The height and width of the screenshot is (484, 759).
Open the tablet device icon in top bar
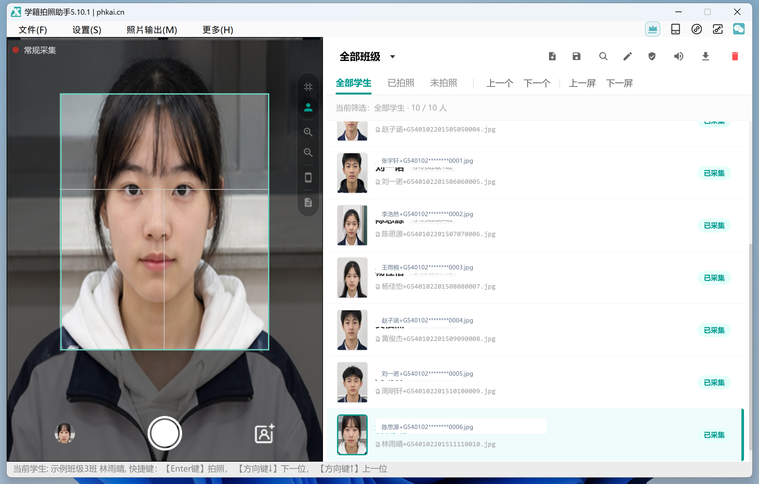pyautogui.click(x=675, y=29)
